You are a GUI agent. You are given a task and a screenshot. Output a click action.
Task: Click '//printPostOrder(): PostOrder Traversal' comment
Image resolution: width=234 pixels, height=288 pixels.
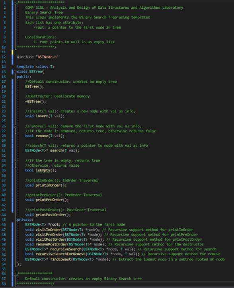tap(66, 210)
